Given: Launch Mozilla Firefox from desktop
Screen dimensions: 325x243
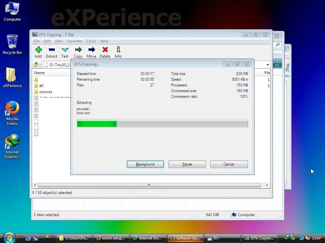Looking at the screenshot, I should coord(12,113).
